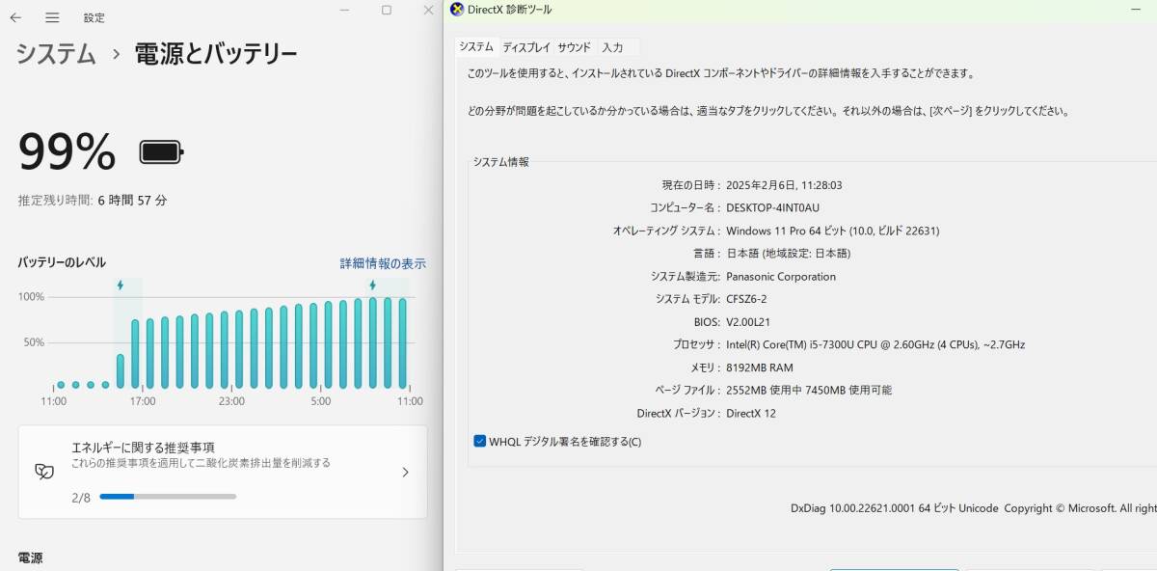
Task: Click the first lightning charging marker on the chart
Action: pos(120,285)
